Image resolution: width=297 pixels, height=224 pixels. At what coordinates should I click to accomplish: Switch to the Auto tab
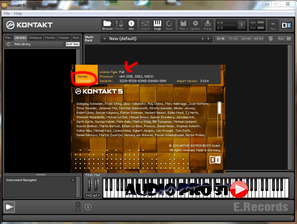(76, 38)
